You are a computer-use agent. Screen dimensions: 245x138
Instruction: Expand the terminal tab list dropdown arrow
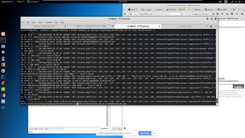click(x=216, y=26)
